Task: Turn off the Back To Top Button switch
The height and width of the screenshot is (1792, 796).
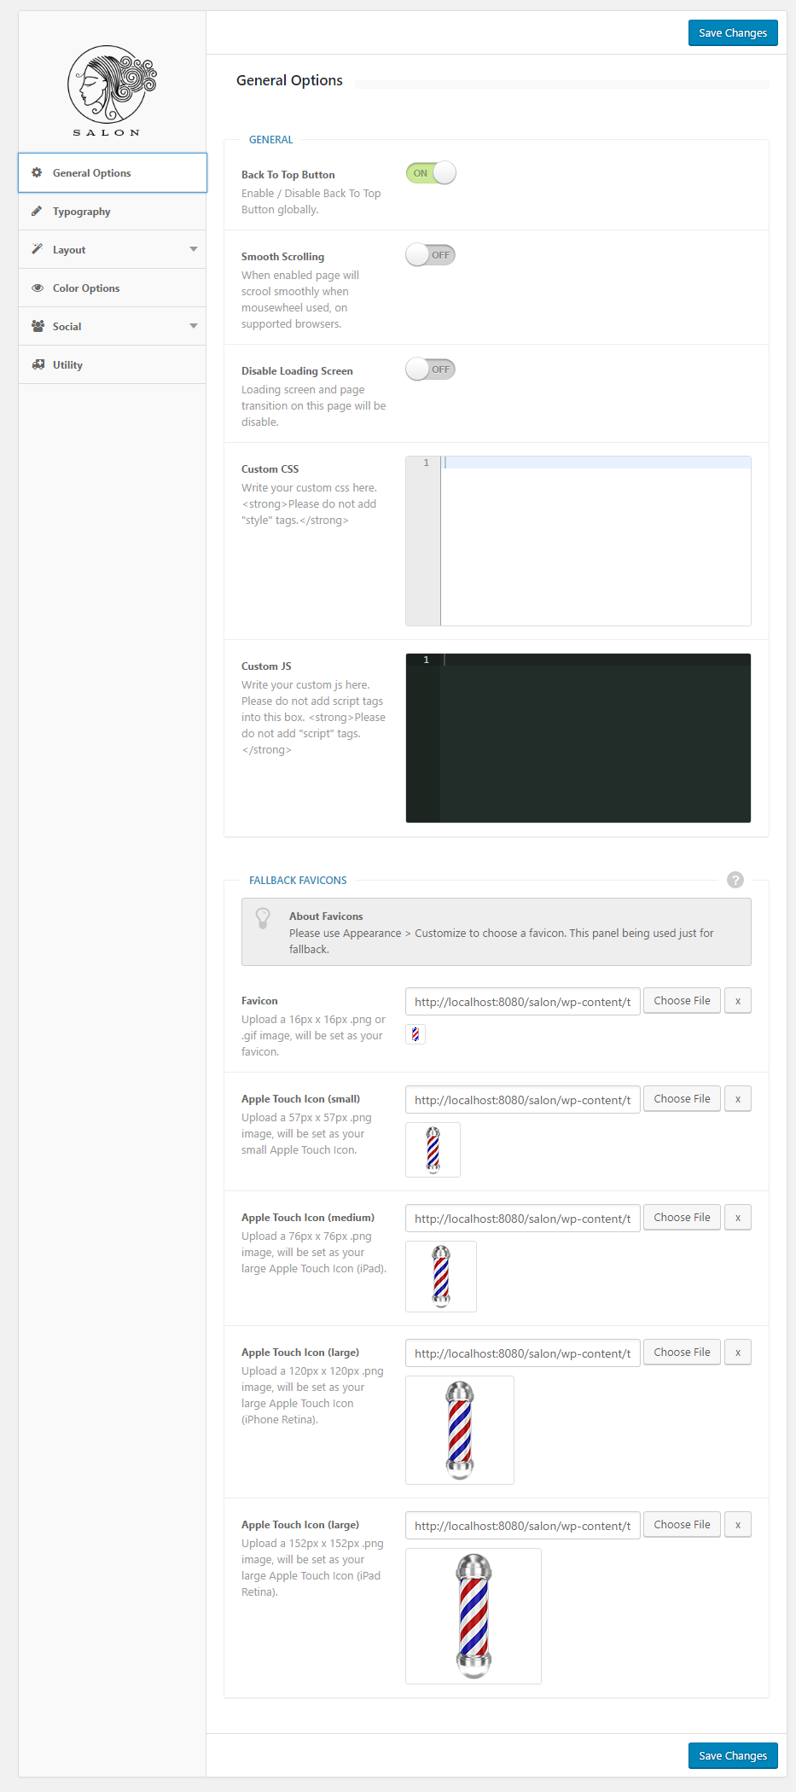Action: tap(431, 173)
